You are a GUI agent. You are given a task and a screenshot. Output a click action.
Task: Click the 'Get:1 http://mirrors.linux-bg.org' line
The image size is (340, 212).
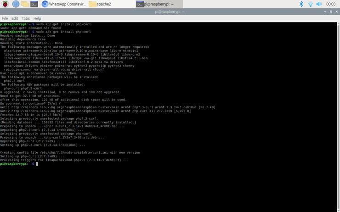pos(108,107)
